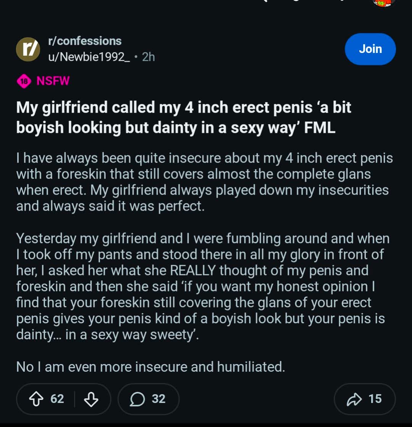Tap the vote pill divider area

(x=74, y=399)
